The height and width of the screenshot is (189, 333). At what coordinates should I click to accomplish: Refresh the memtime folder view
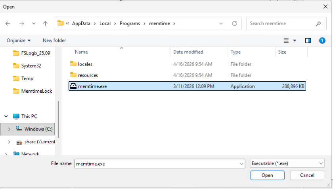coord(234,23)
